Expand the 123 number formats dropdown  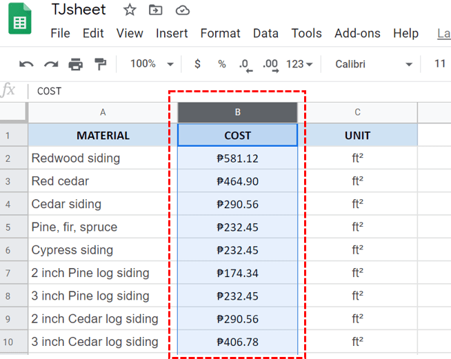pos(299,64)
